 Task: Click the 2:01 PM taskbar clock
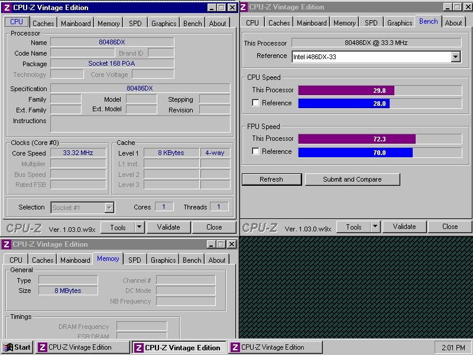(453, 347)
